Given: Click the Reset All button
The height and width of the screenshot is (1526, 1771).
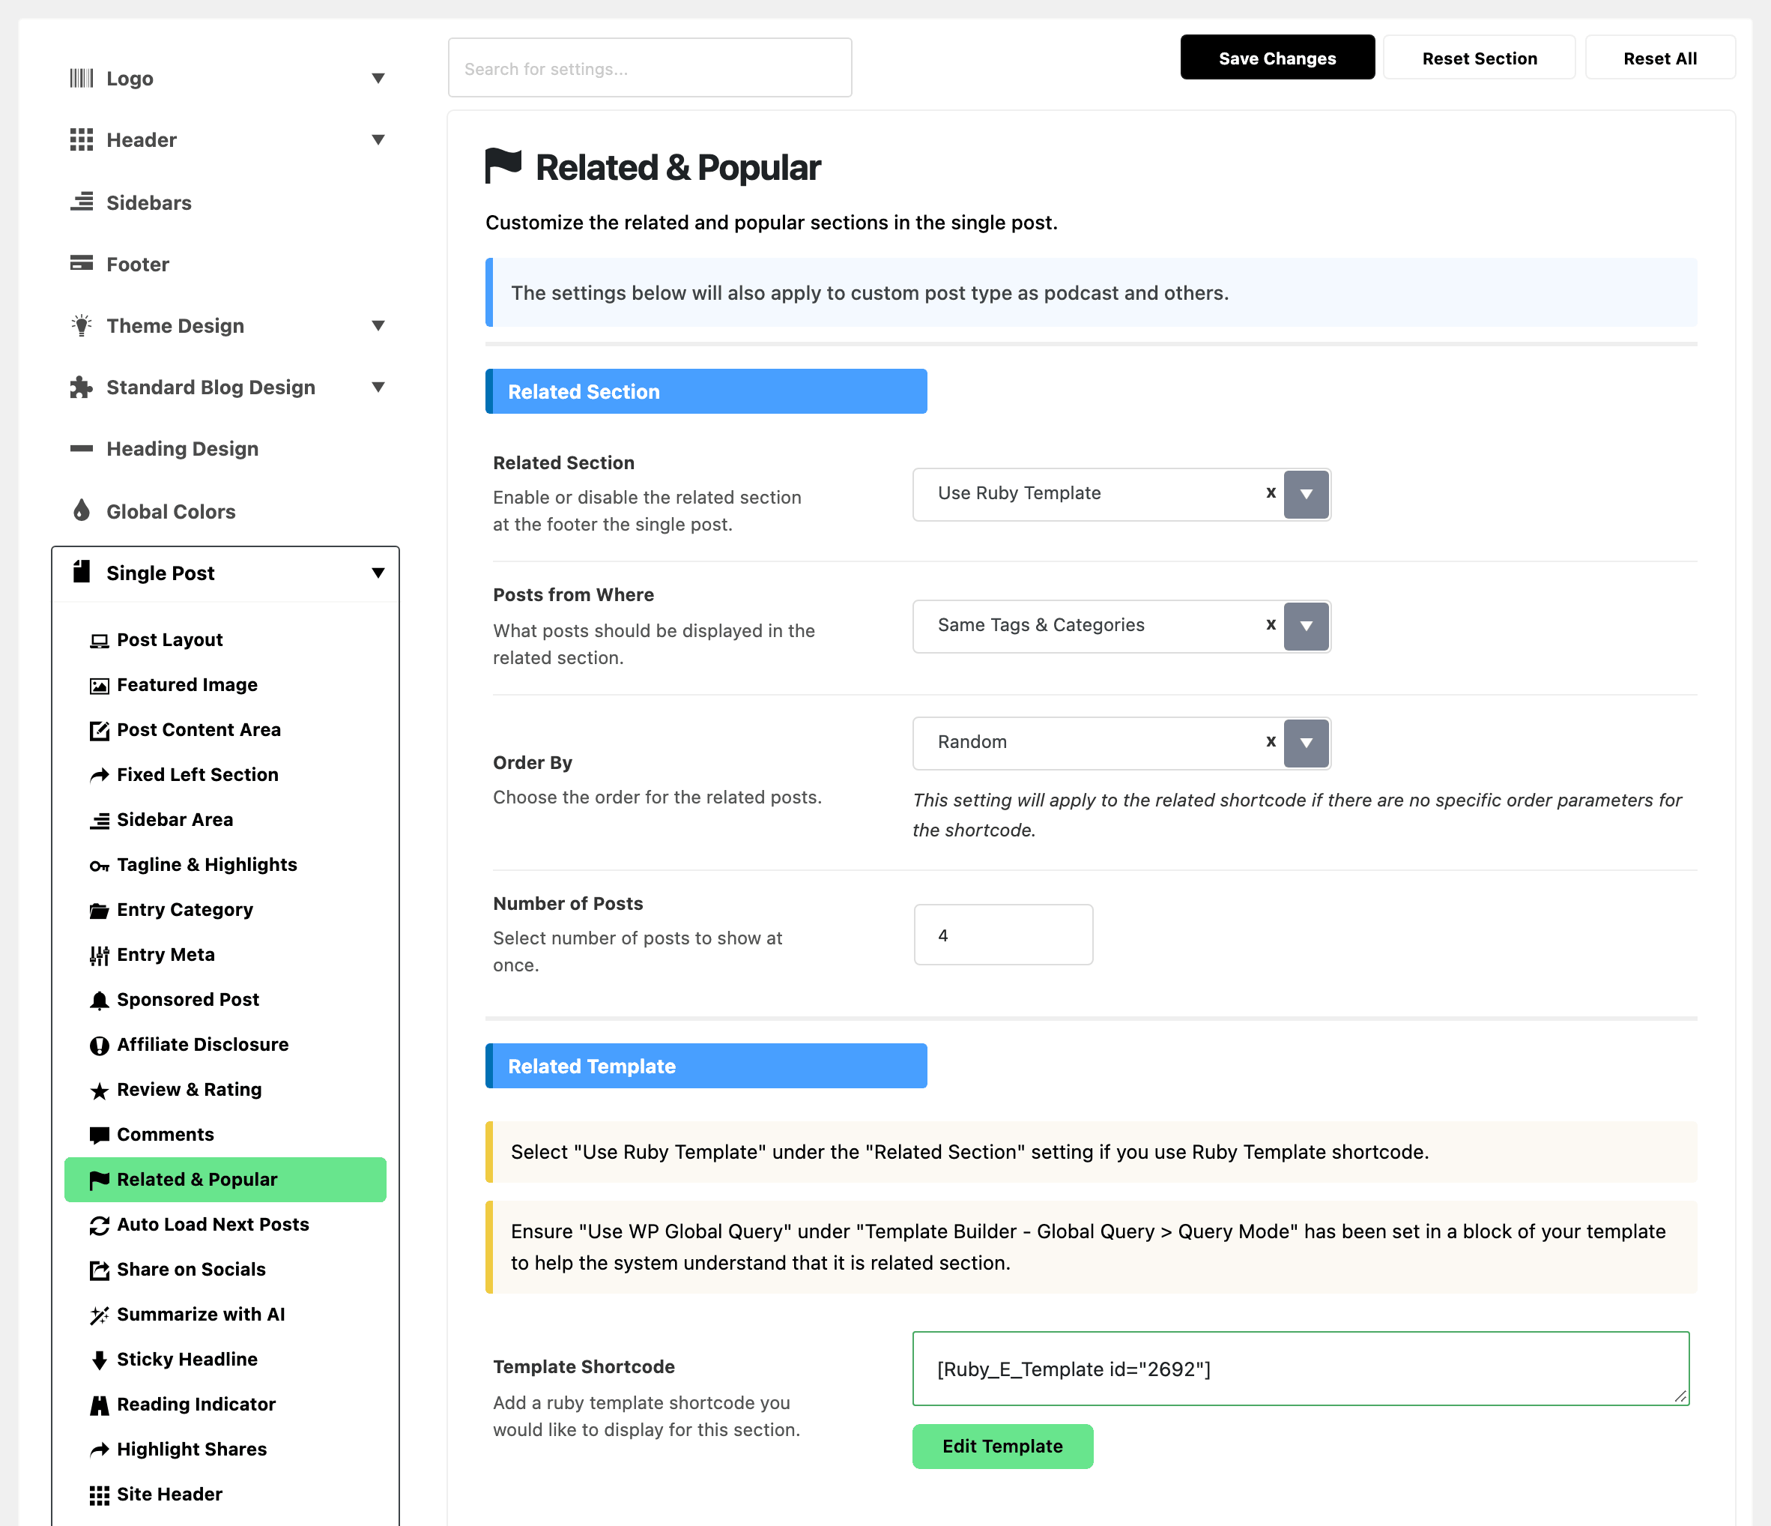Looking at the screenshot, I should tap(1659, 57).
